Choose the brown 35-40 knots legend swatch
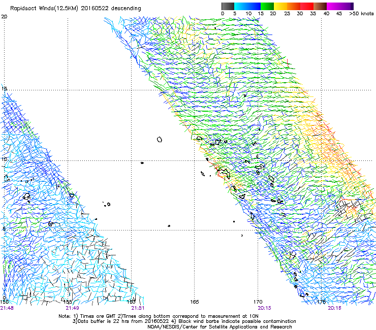Screen dimensions: 376x330 tap(320, 6)
